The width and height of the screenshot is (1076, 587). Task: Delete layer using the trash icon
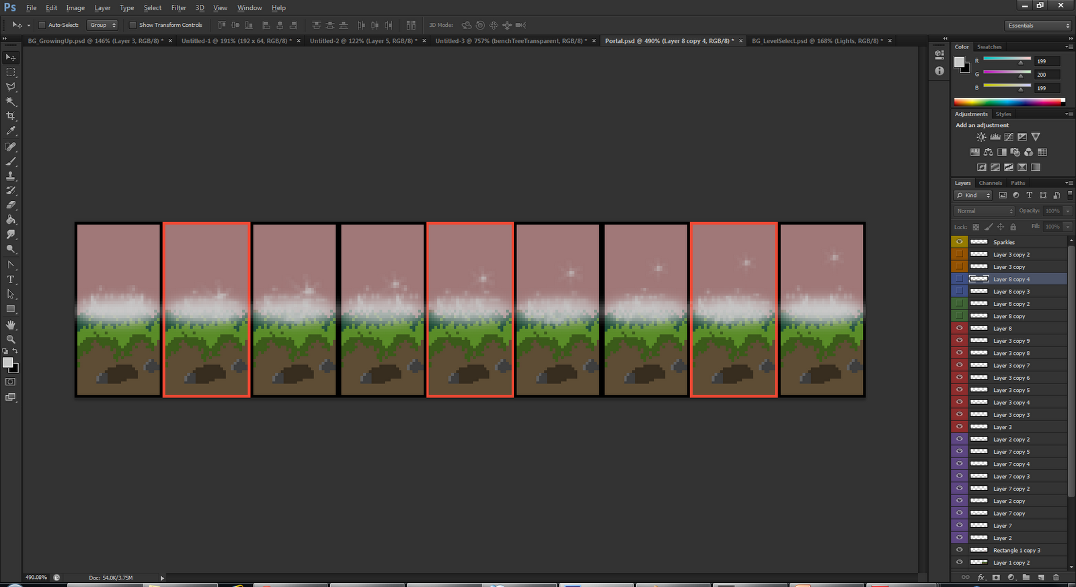tap(1056, 577)
